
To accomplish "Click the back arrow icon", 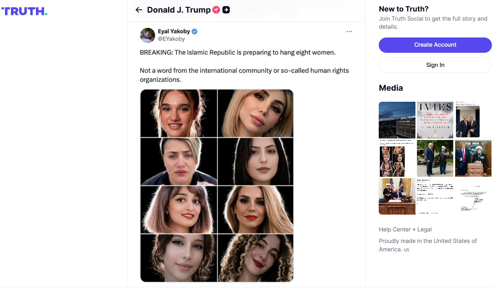I will (139, 10).
